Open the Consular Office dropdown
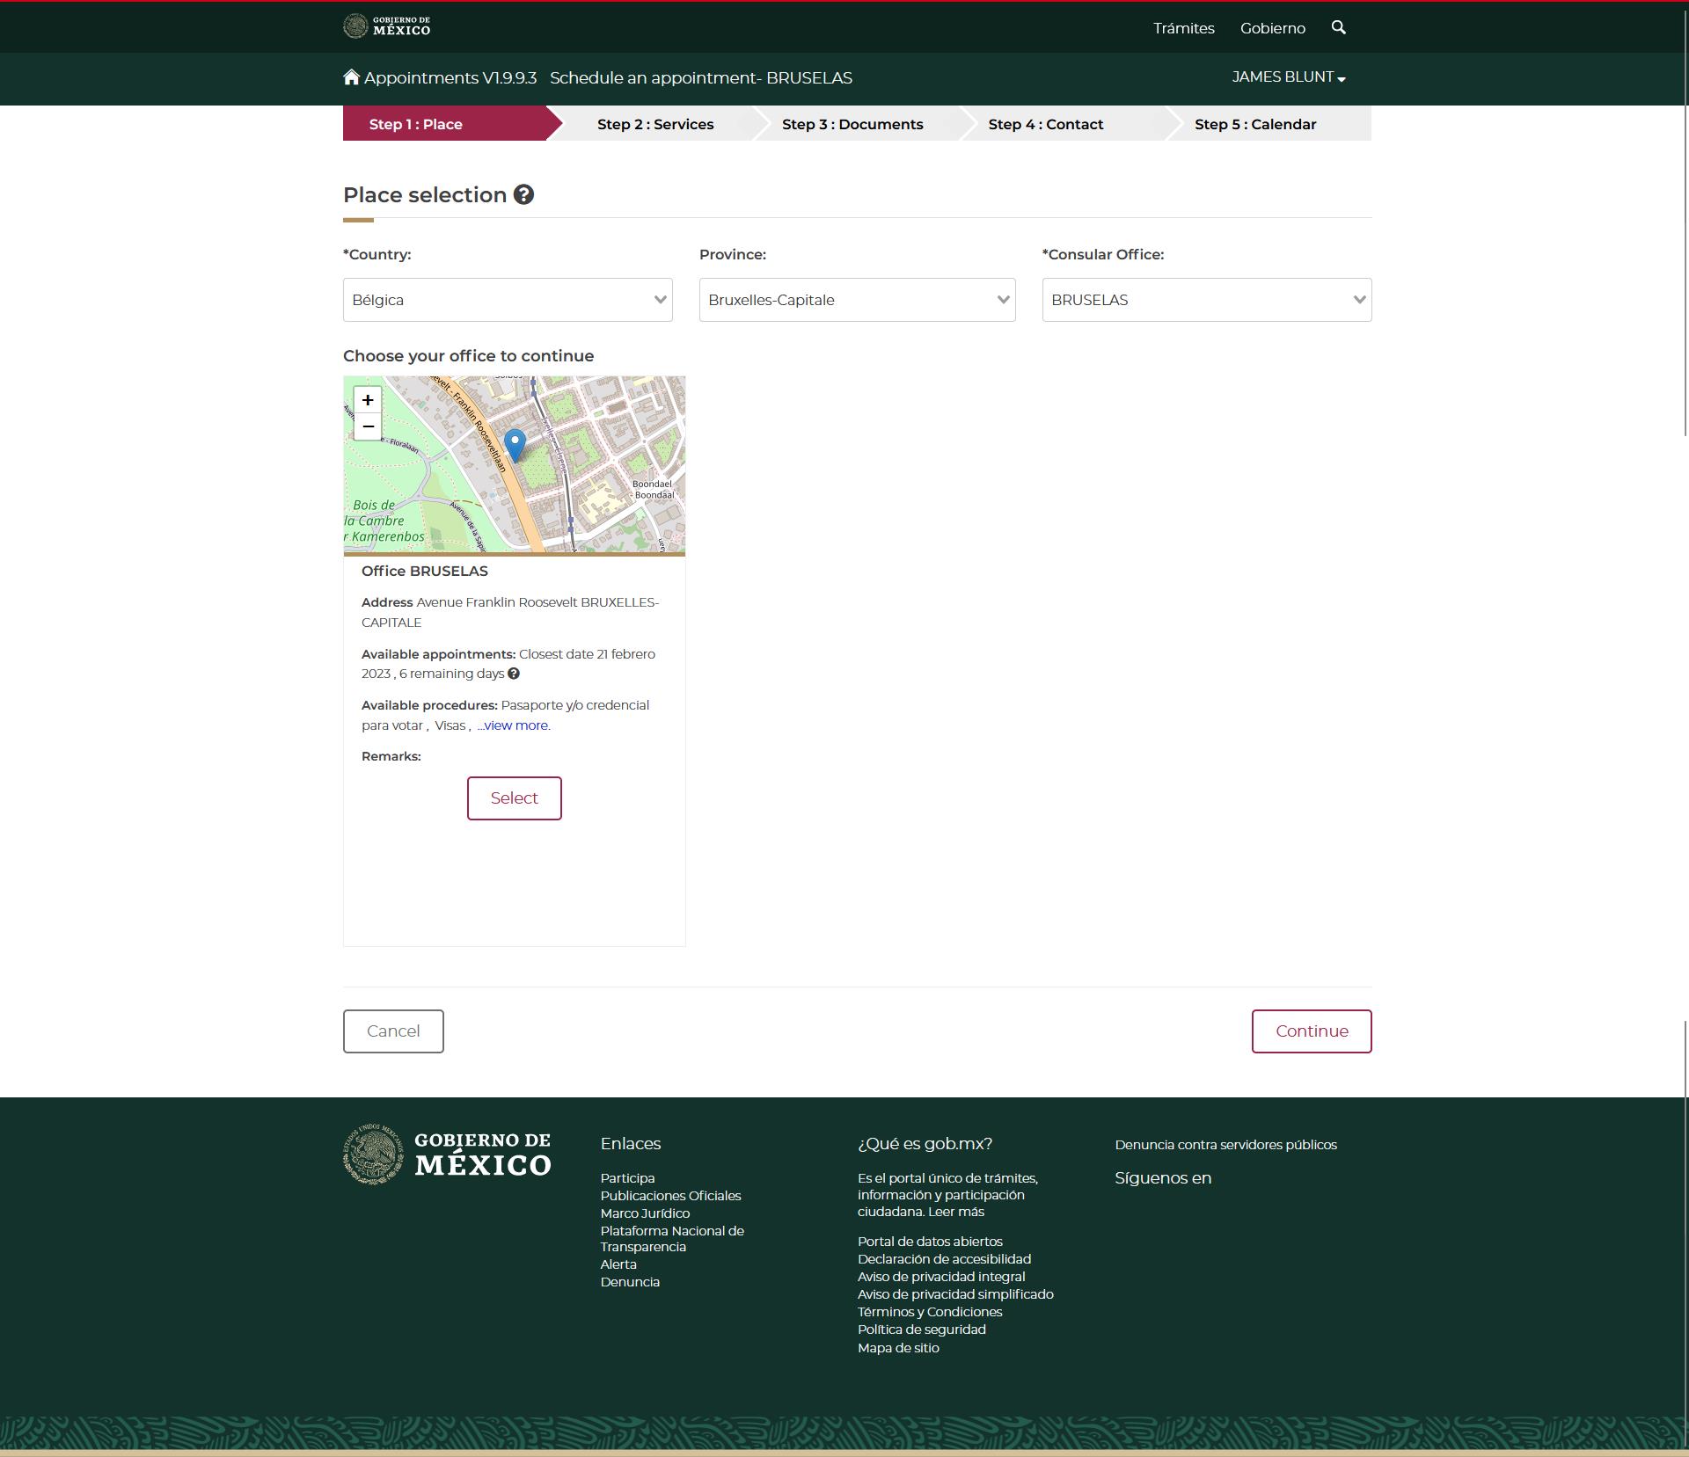 [x=1206, y=300]
